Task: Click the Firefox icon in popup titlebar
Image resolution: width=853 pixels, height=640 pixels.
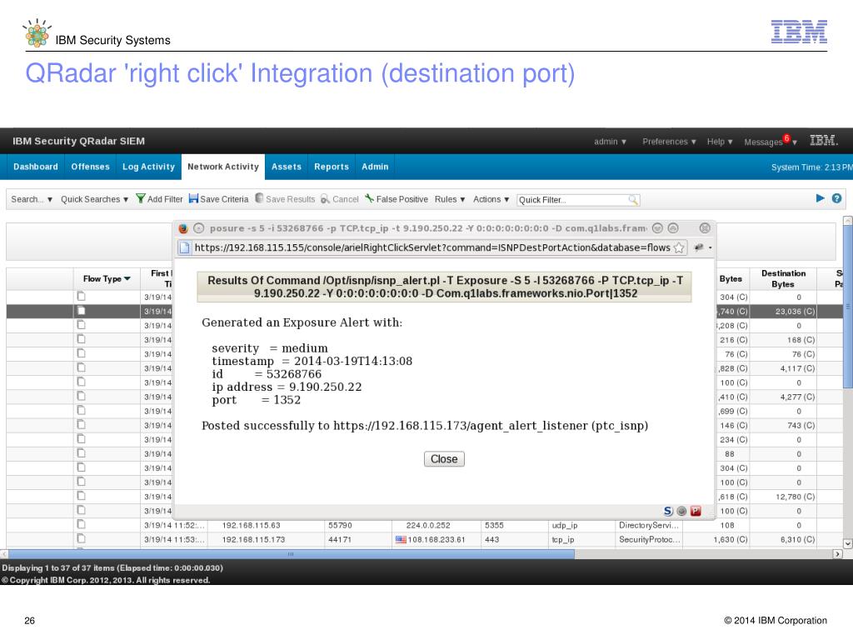Action: (x=183, y=228)
